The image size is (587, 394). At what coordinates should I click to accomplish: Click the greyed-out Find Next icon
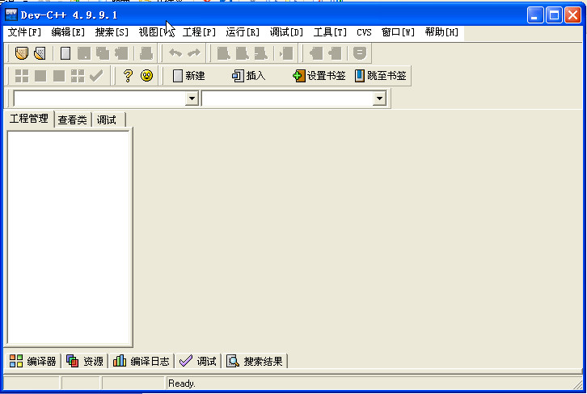[x=261, y=53]
